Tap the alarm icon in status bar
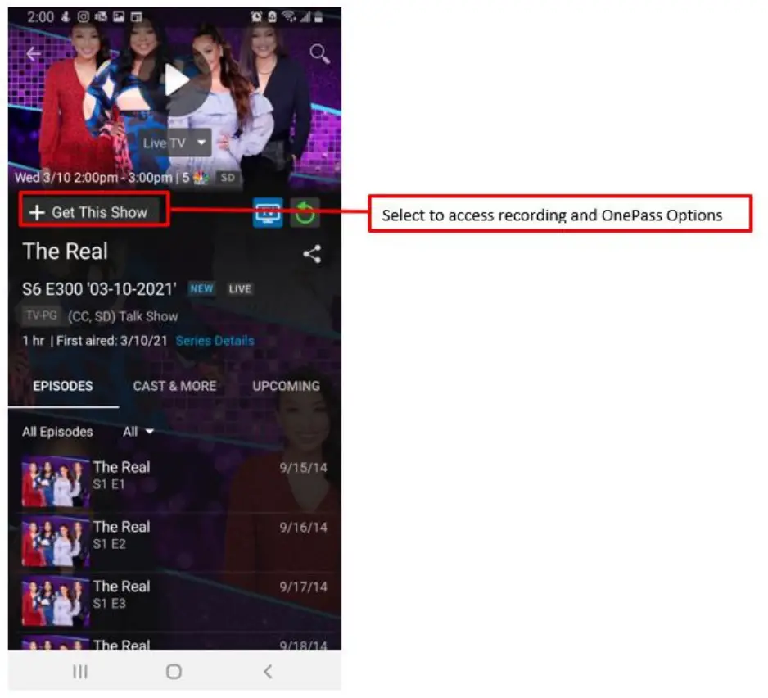 click(256, 17)
